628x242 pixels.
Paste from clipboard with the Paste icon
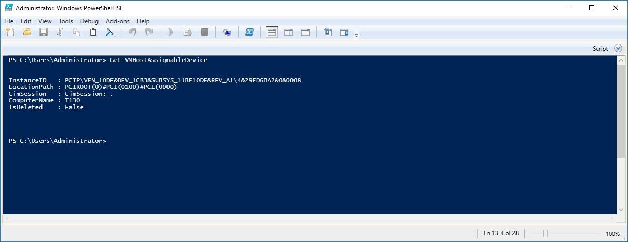click(93, 32)
